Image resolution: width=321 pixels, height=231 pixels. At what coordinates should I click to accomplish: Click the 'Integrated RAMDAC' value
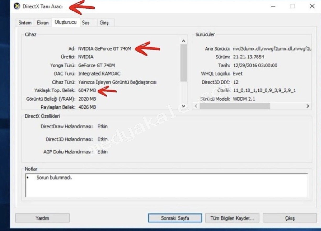(99, 74)
